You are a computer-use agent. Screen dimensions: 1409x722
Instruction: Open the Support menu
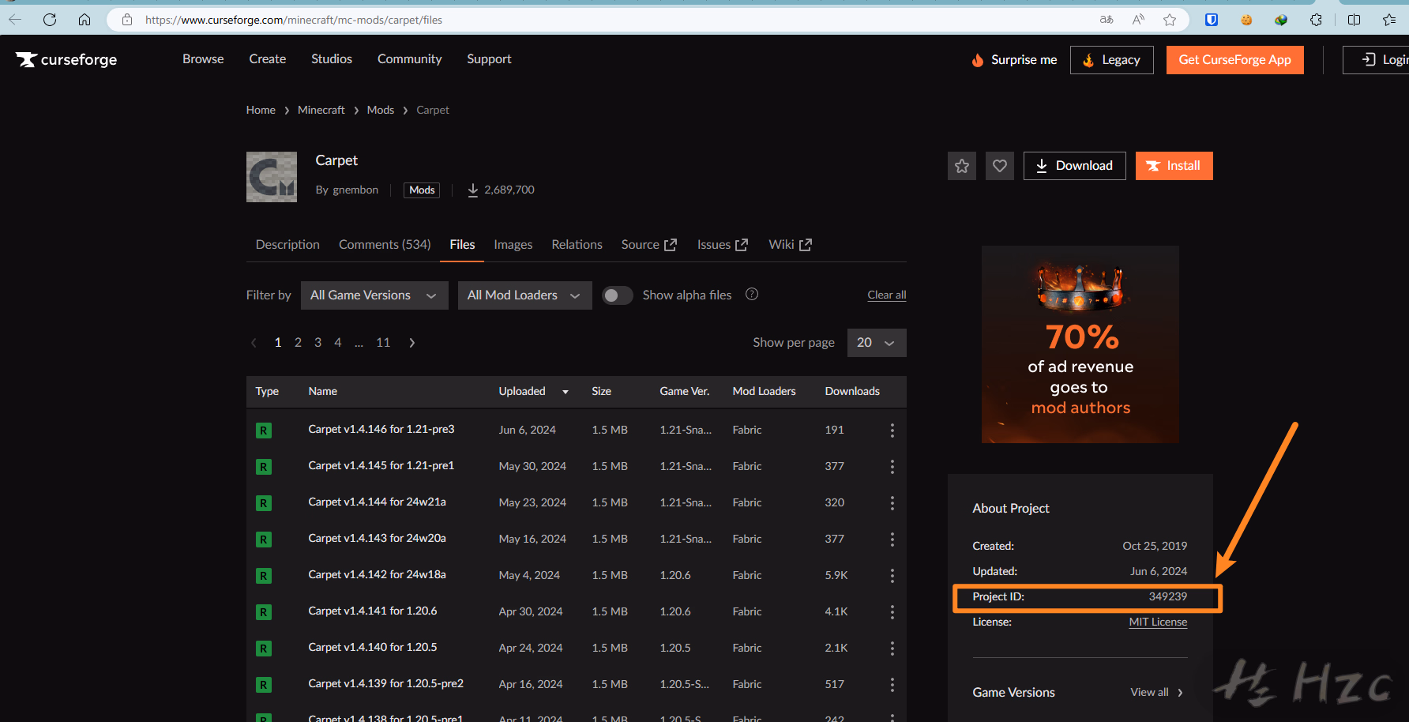coord(489,58)
